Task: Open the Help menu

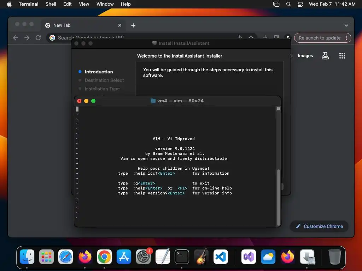Action: point(126,4)
